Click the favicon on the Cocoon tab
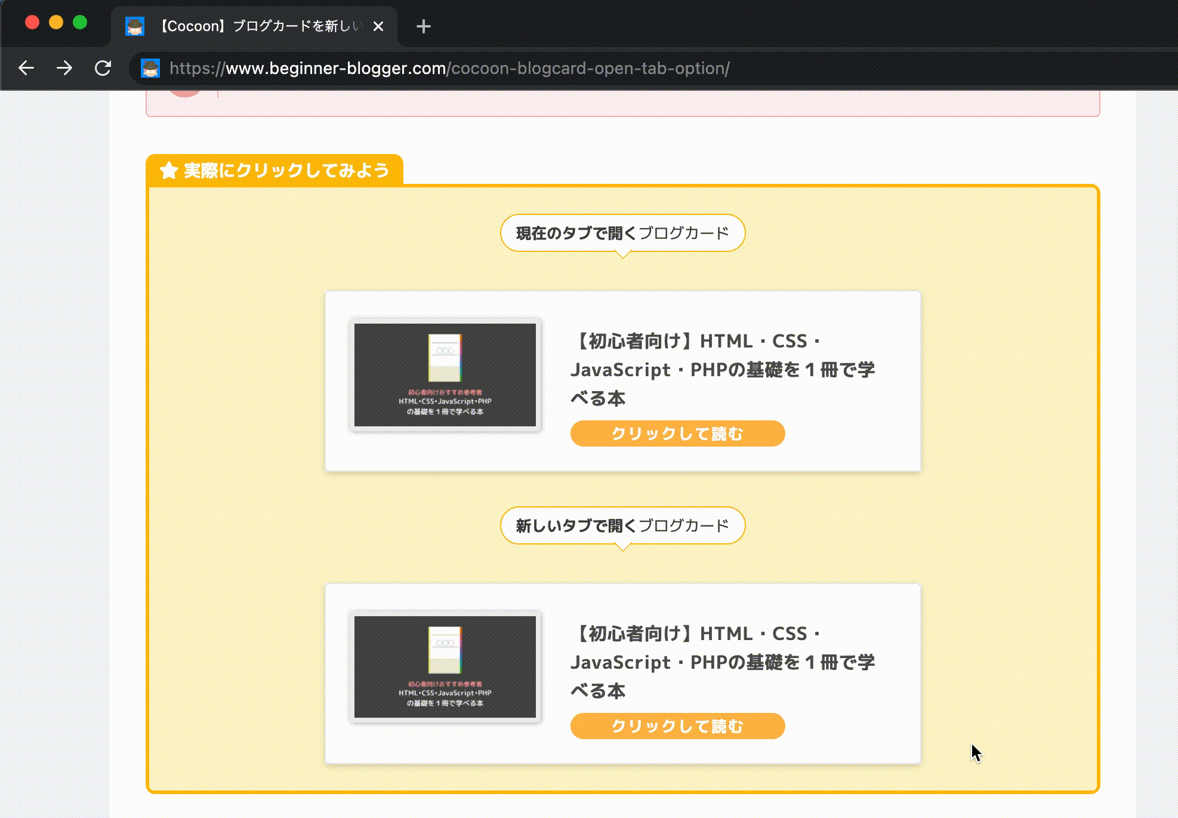 (x=135, y=26)
